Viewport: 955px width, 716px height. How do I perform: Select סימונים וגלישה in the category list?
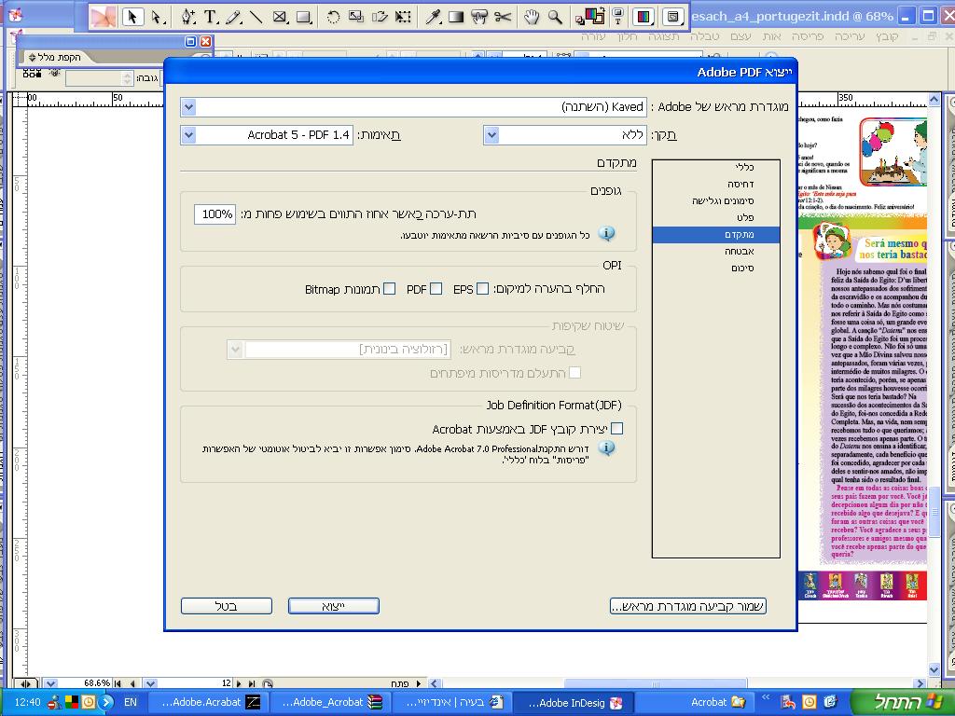pyautogui.click(x=715, y=201)
